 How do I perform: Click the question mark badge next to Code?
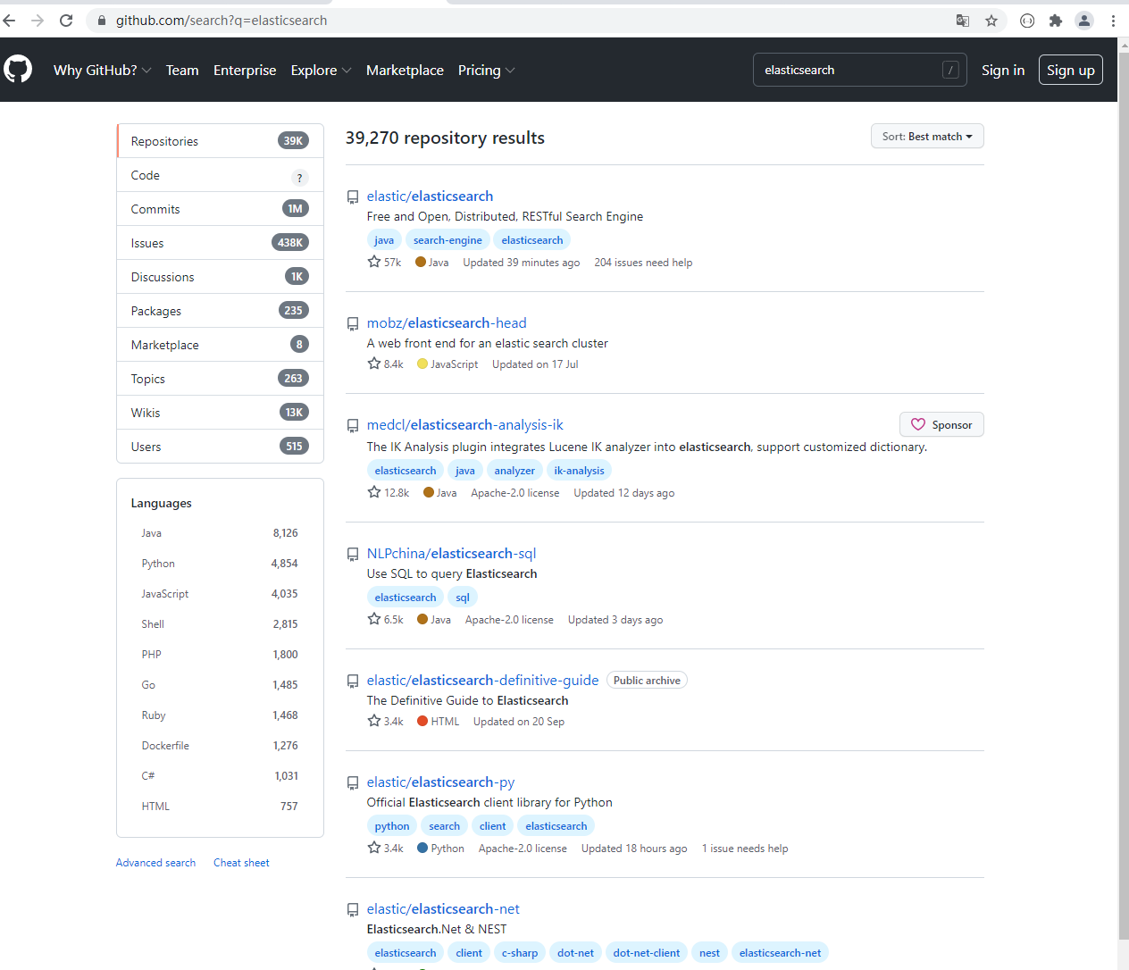coord(299,177)
